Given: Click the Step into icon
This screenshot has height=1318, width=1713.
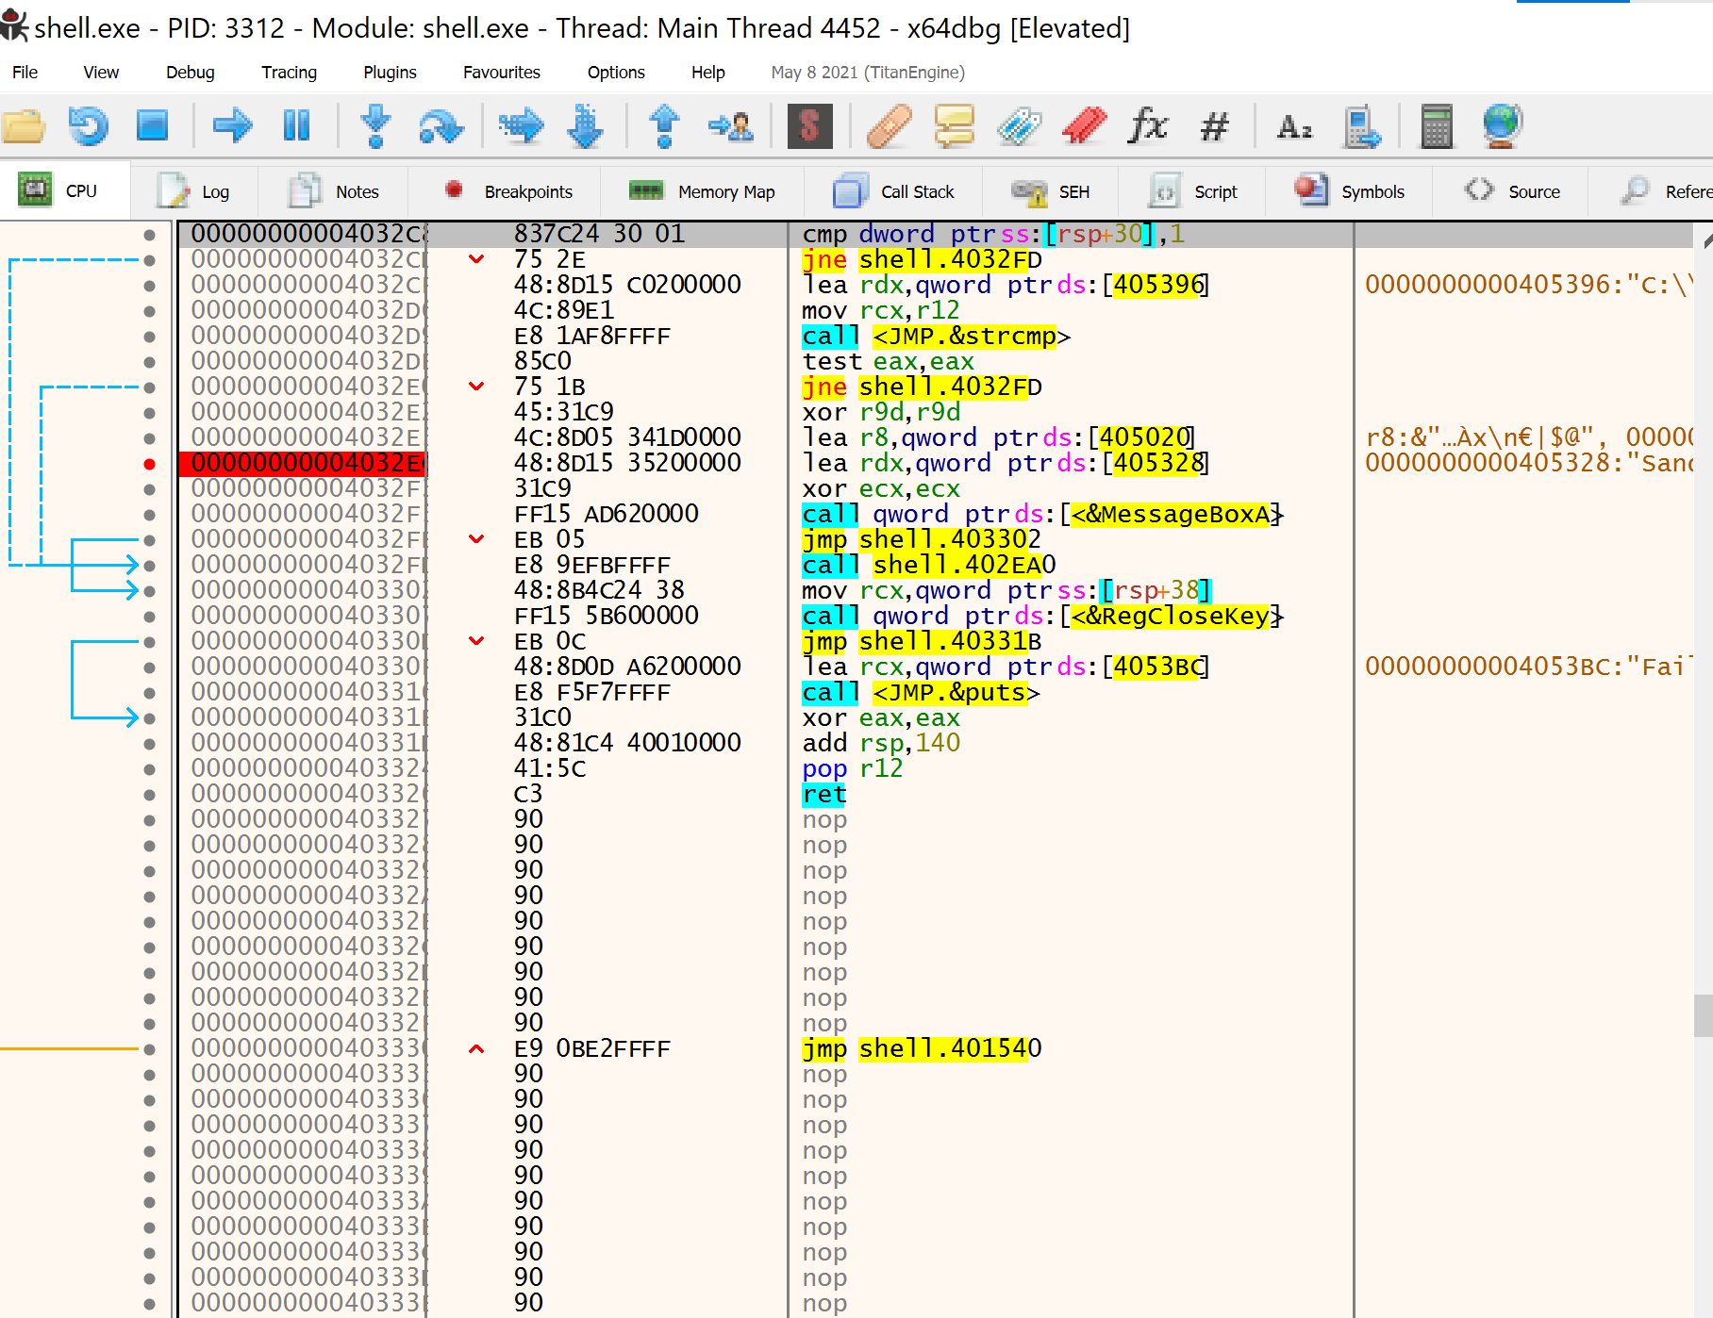Looking at the screenshot, I should [x=376, y=125].
